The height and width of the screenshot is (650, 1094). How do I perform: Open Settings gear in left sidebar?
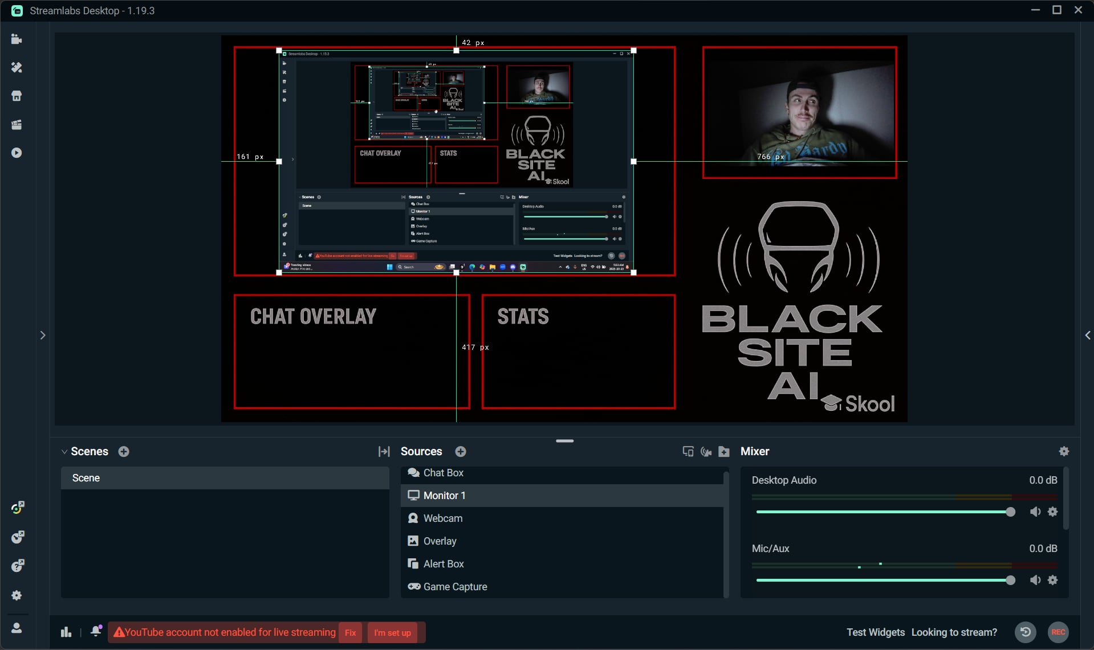coord(17,595)
